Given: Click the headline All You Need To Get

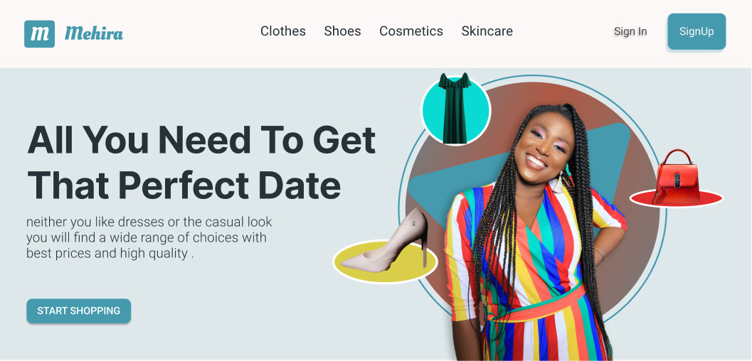Looking at the screenshot, I should point(201,140).
